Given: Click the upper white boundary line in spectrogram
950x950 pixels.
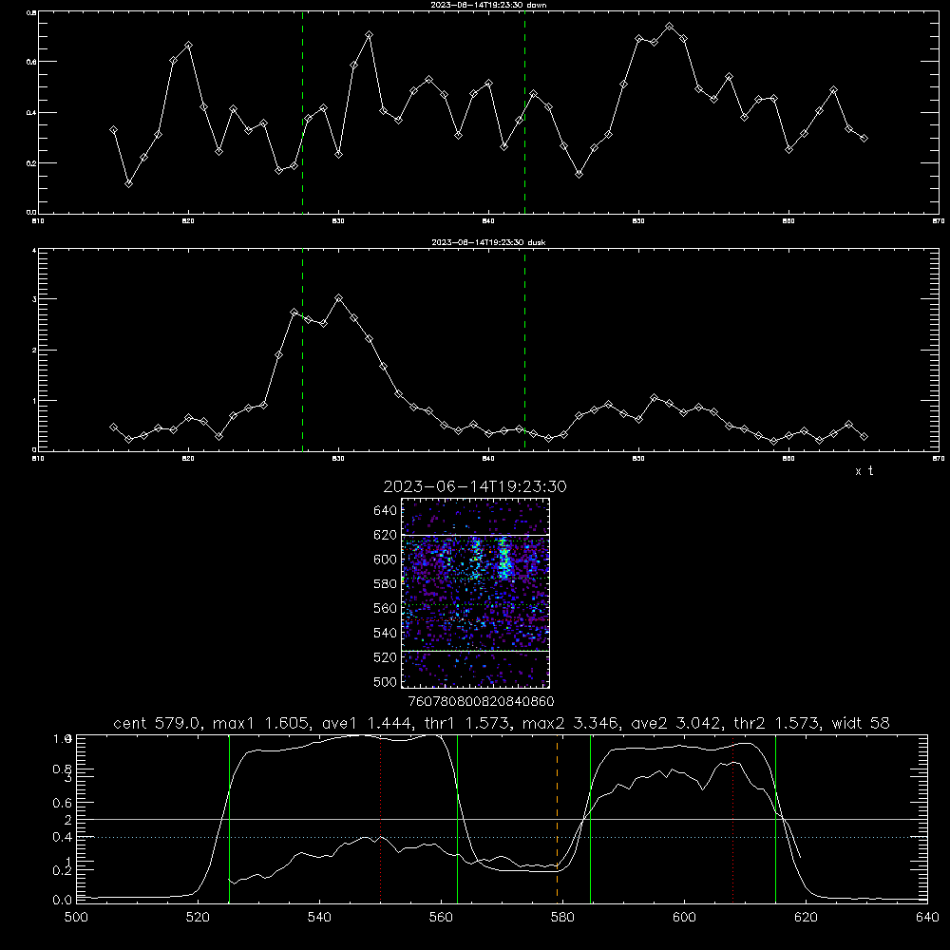Looking at the screenshot, I should [476, 536].
